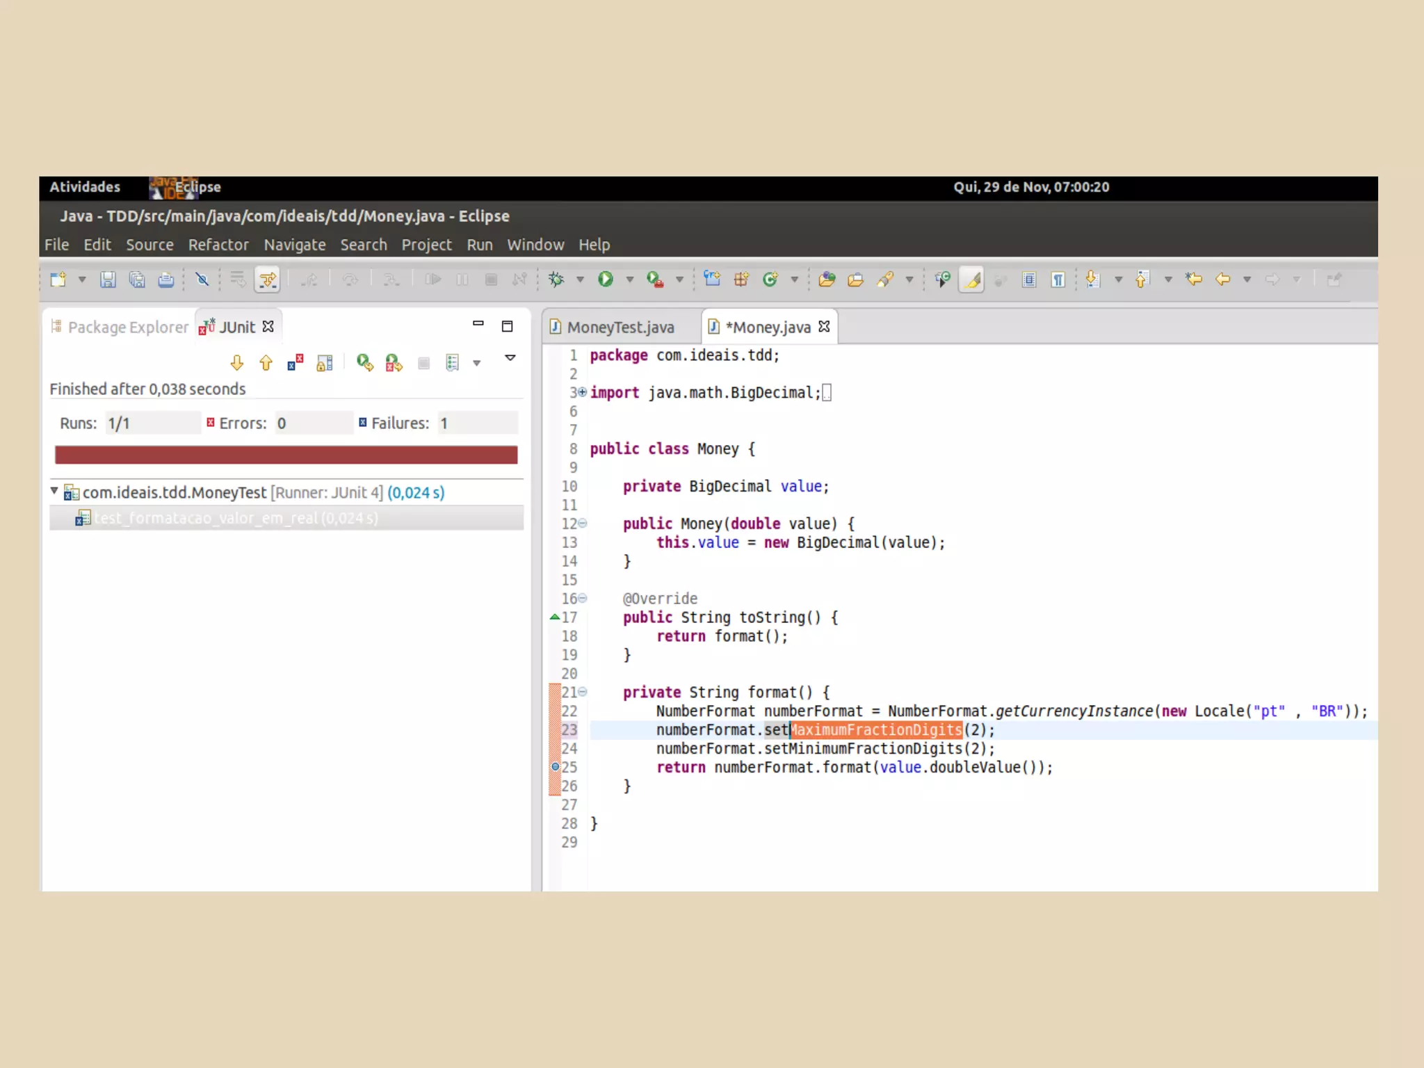Screen dimensions: 1424x1068
Task: Toggle Mark Occurrences highlighter button
Action: [971, 280]
